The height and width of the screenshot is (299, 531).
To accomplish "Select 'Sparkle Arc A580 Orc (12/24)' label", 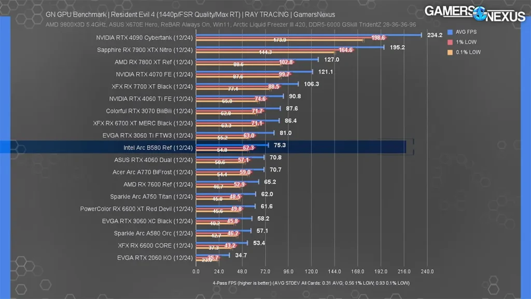I will click(x=153, y=233).
